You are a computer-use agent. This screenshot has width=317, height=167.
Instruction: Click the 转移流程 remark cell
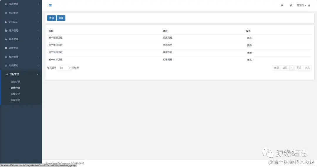[167, 60]
